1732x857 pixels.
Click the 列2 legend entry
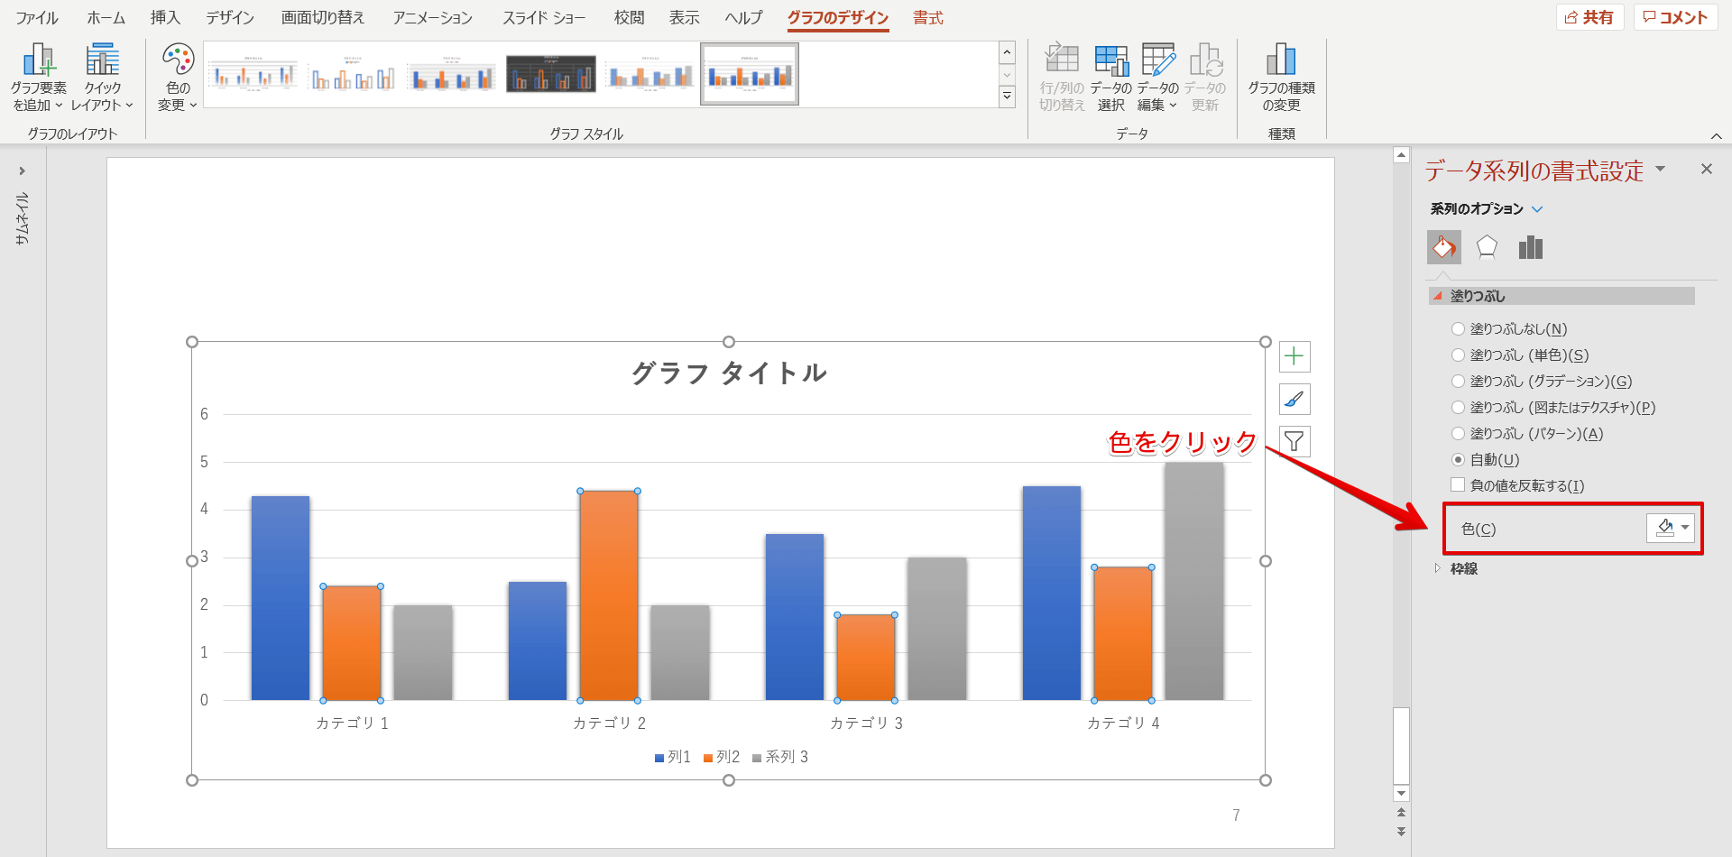[x=722, y=757]
